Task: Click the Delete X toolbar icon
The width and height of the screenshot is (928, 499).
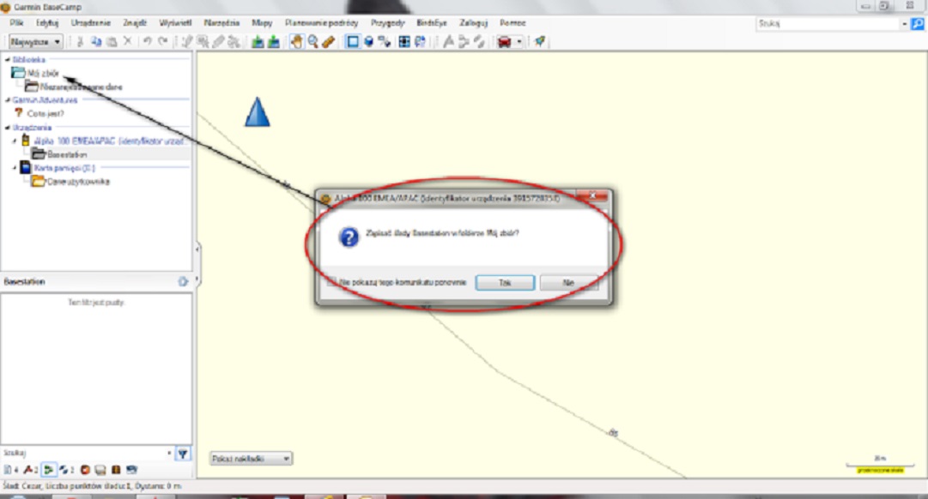Action: pyautogui.click(x=127, y=41)
